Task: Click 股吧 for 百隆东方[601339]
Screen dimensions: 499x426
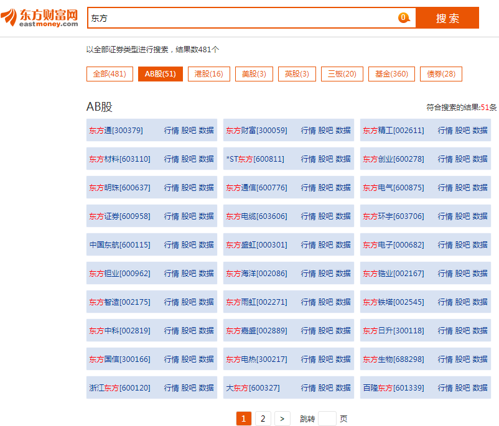Action: [x=462, y=388]
